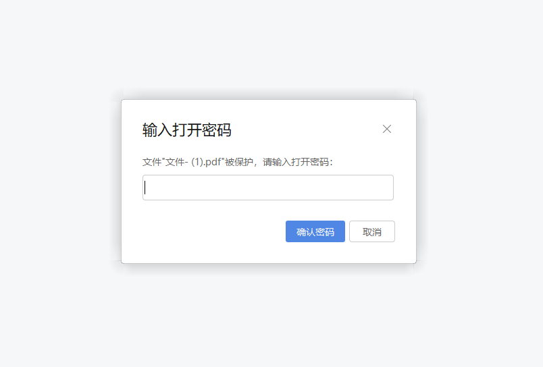Click the X icon beside the dialog title
This screenshot has width=543, height=367.
387,129
